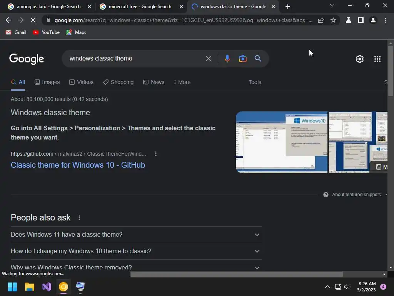
Task: Toggle the browser side panel
Action: (361, 20)
